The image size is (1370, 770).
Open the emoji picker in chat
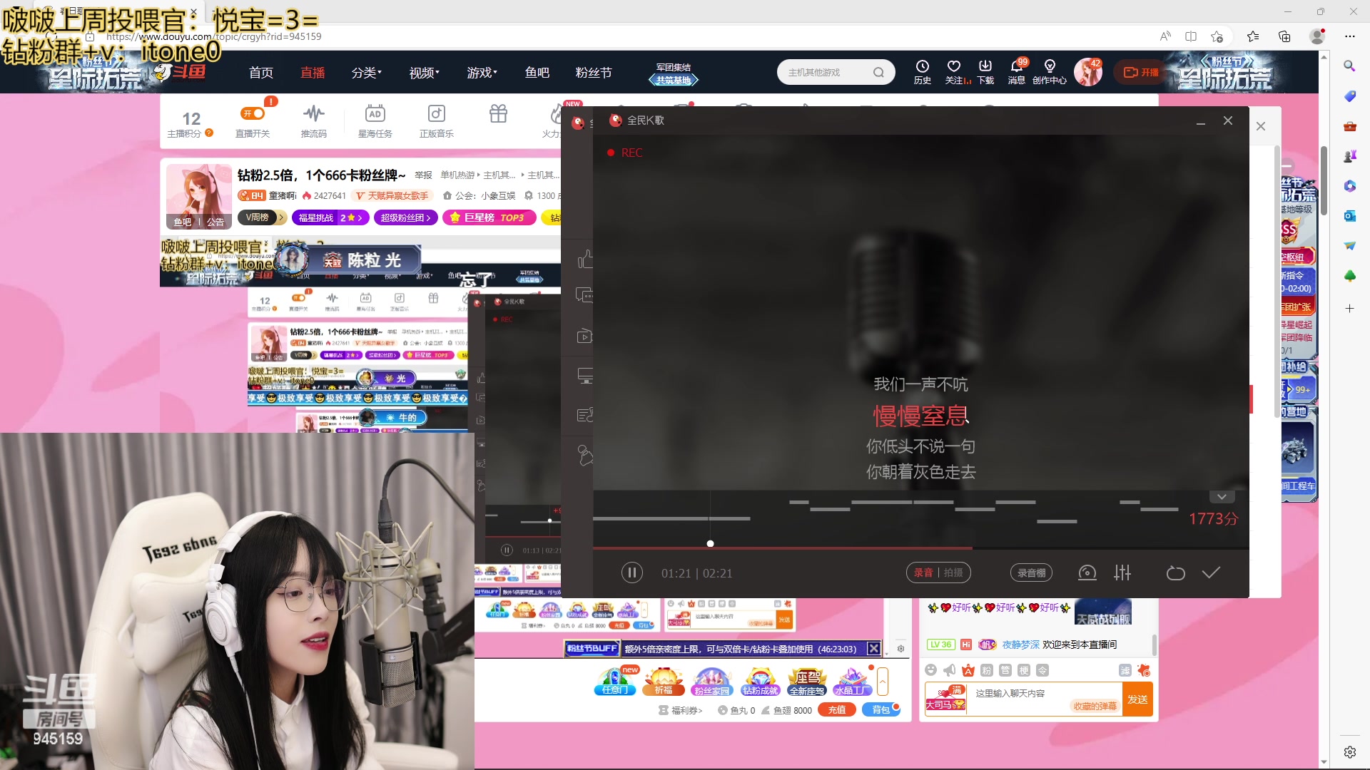(932, 671)
